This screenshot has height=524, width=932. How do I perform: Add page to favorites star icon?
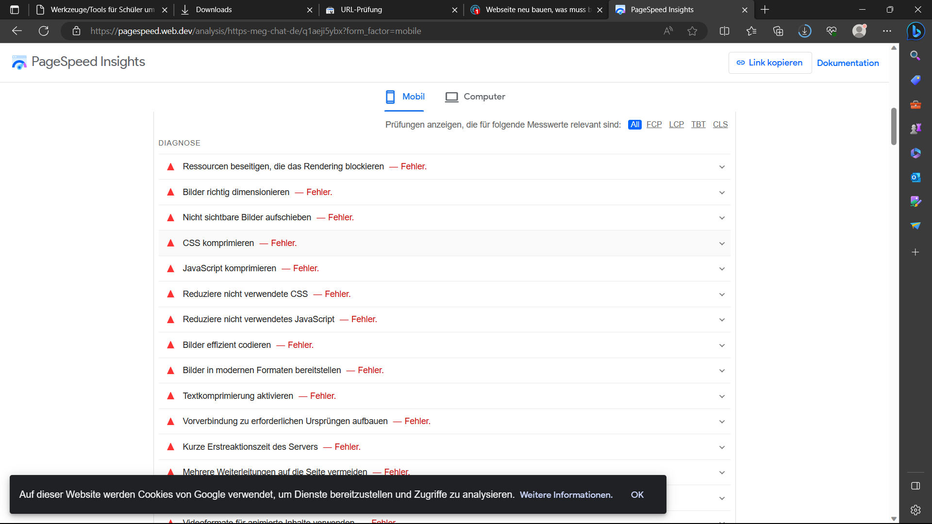coord(692,31)
